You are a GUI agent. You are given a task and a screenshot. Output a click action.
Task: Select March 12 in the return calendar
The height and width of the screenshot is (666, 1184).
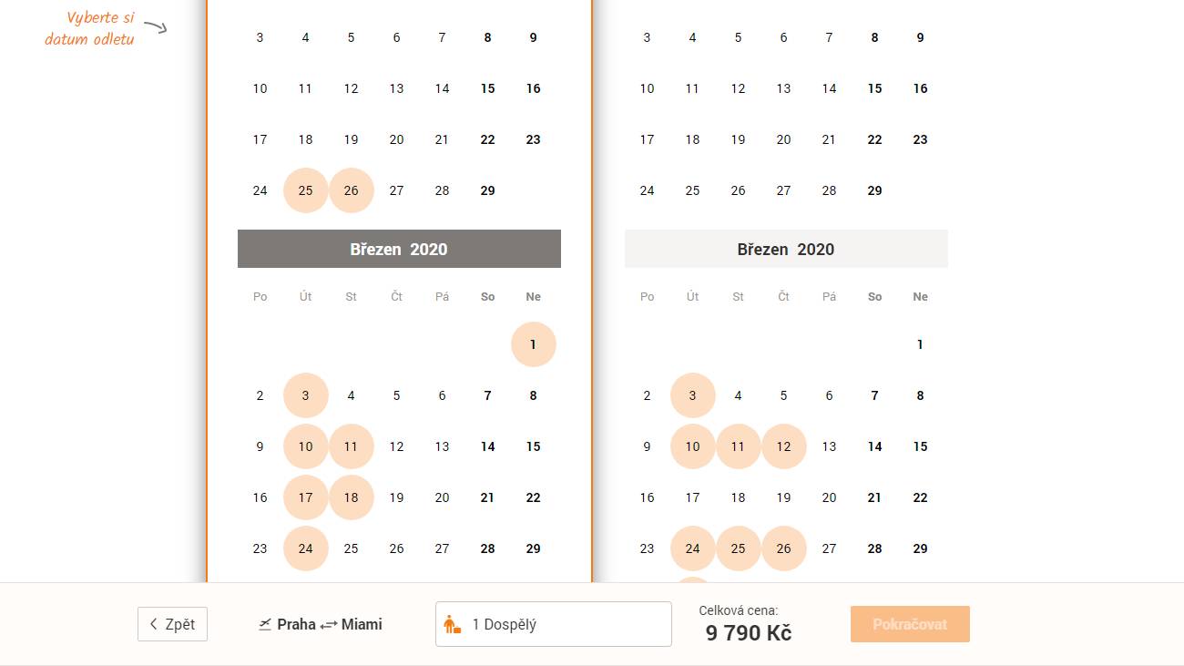(x=783, y=446)
